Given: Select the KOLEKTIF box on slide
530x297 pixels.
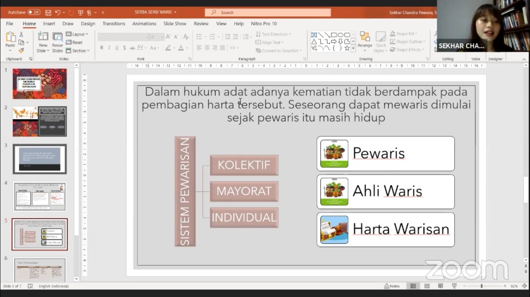Looking at the screenshot, I should 244,165.
